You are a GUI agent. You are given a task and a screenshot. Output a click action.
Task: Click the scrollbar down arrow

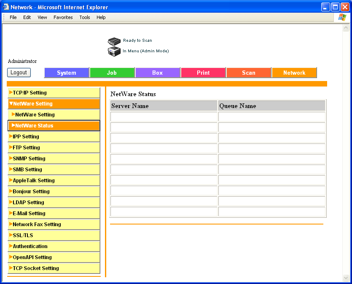[x=346, y=278]
